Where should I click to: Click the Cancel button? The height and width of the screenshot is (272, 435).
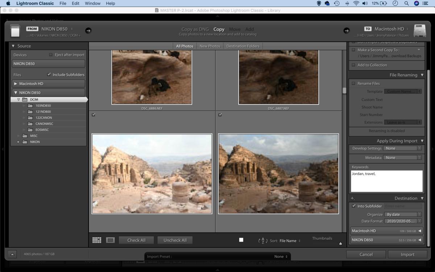coord(366,254)
